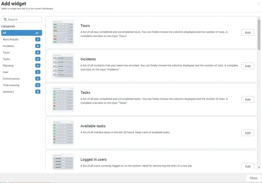Select the Tasks category
Viewport: 262px width, 183px height.
coord(22,59)
